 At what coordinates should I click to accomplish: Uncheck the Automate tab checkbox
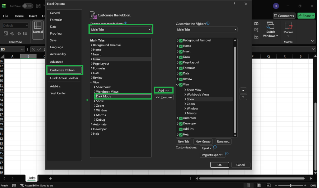pyautogui.click(x=181, y=118)
